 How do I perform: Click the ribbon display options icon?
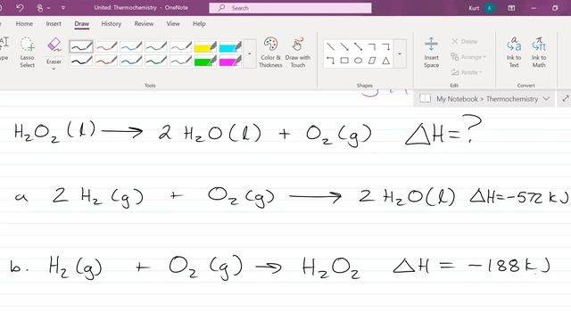[x=511, y=8]
